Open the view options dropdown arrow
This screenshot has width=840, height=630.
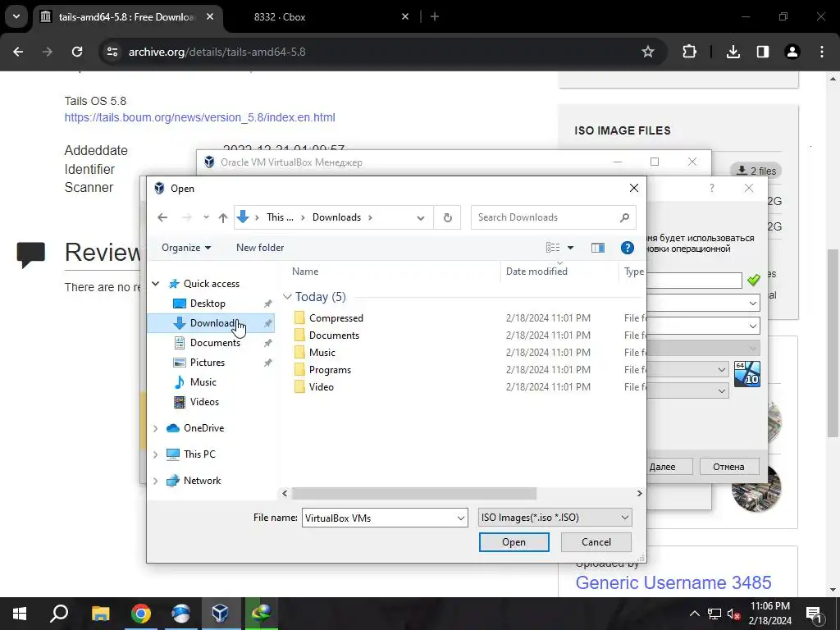(x=571, y=248)
